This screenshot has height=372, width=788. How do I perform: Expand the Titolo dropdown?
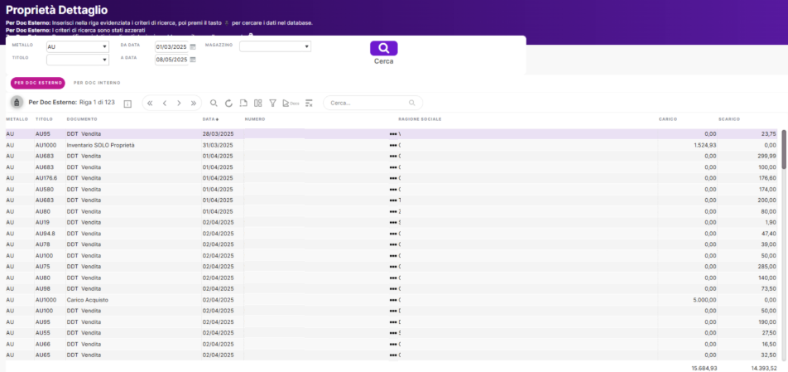77,60
